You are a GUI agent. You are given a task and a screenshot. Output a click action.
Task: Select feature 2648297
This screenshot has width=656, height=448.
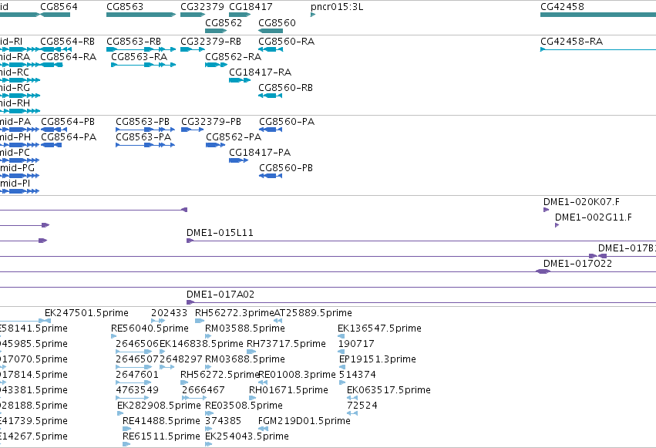coord(167,367)
